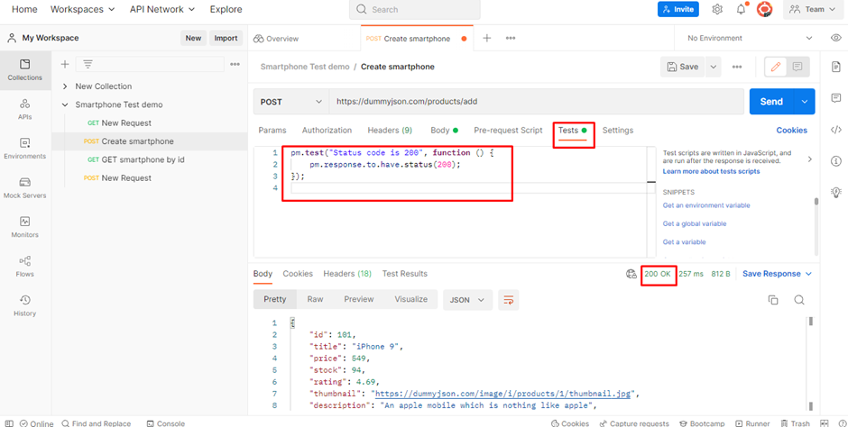The image size is (848, 427).
Task: Switch to the Params tab
Action: [272, 130]
